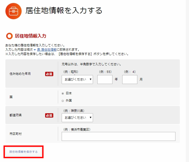Click the hint text (例：55)

tap(105, 72)
